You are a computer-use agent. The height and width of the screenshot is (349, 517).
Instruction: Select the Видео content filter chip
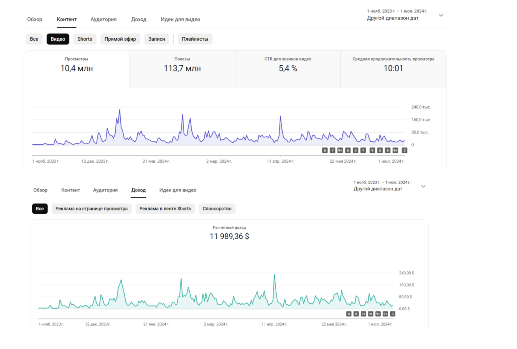(x=58, y=39)
